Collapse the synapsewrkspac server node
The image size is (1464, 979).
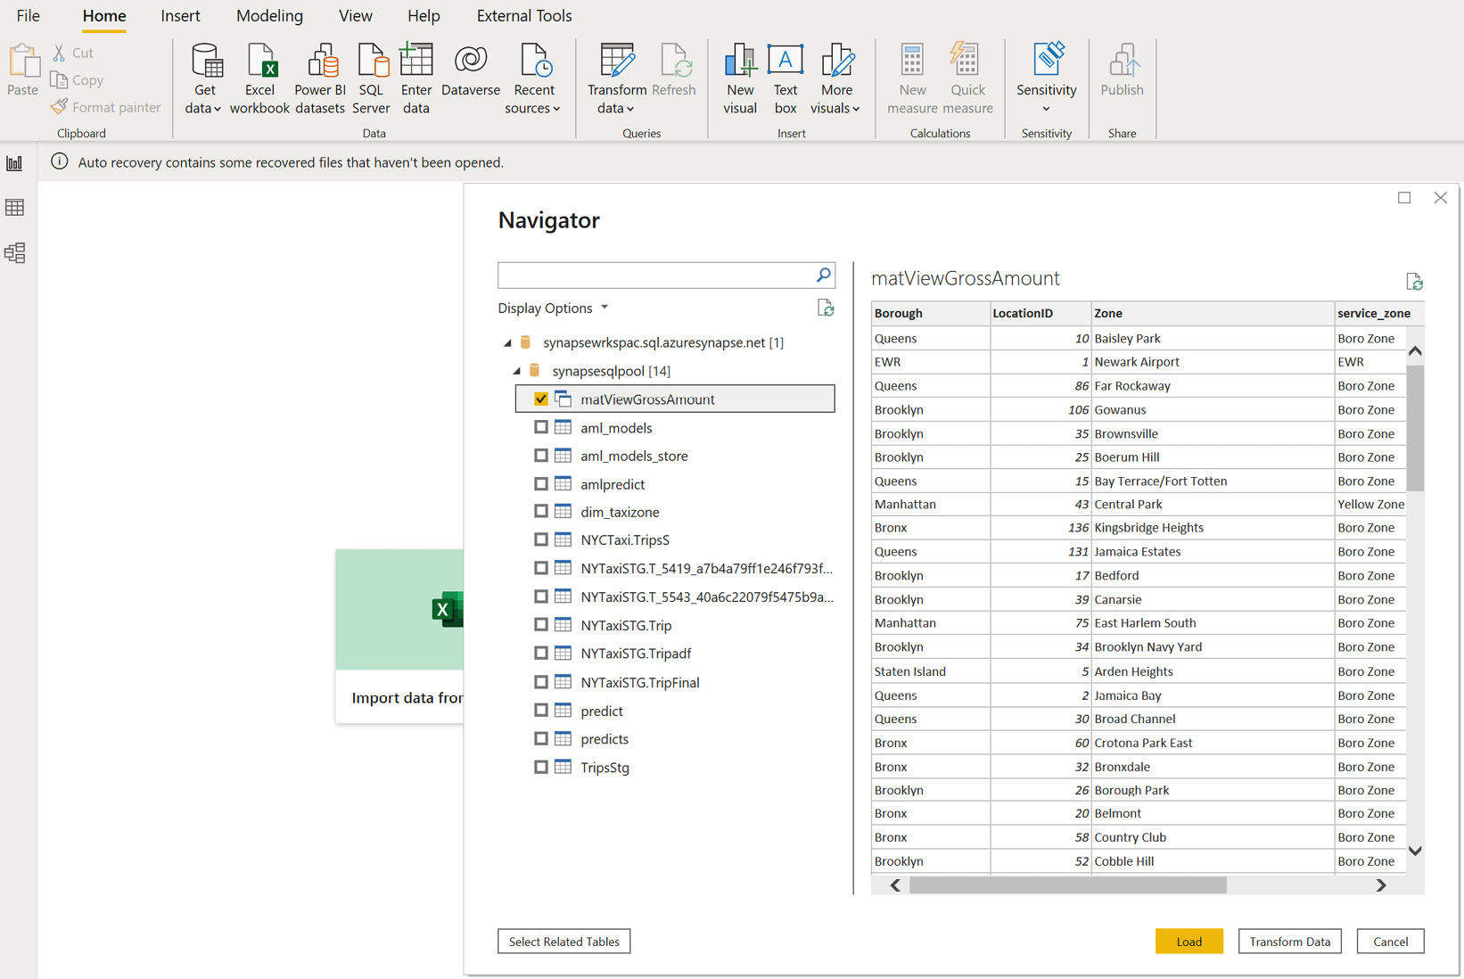point(507,342)
